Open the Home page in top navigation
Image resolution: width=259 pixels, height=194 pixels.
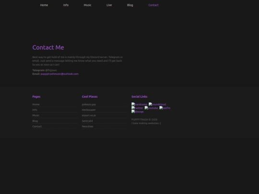click(x=44, y=5)
